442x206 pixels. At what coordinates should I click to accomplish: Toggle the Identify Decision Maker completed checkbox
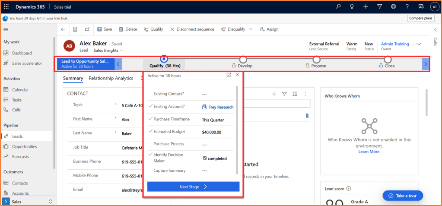pyautogui.click(x=205, y=158)
